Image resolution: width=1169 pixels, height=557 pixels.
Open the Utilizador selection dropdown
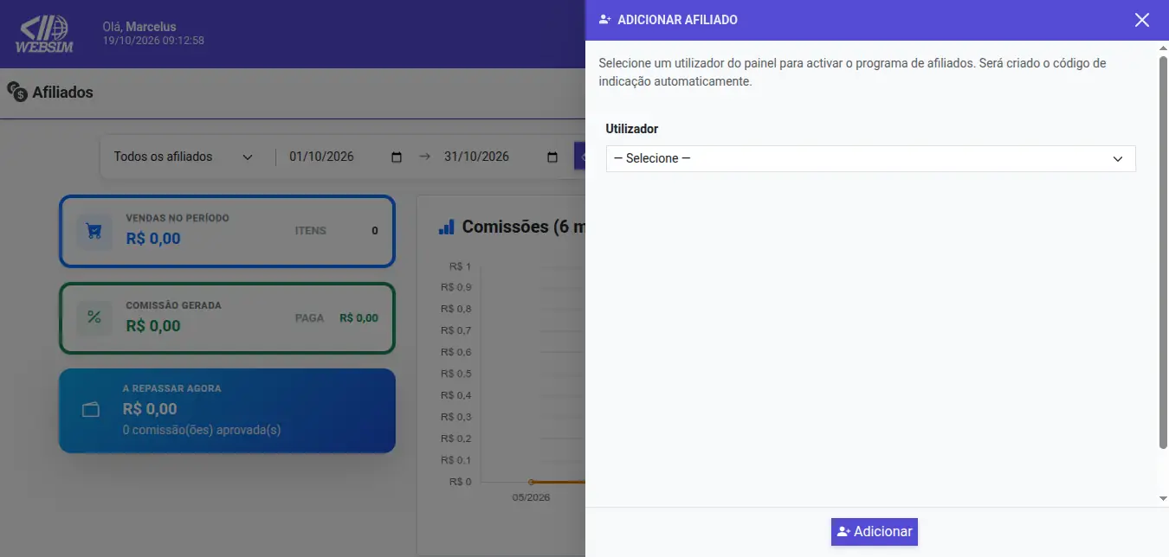click(x=870, y=158)
